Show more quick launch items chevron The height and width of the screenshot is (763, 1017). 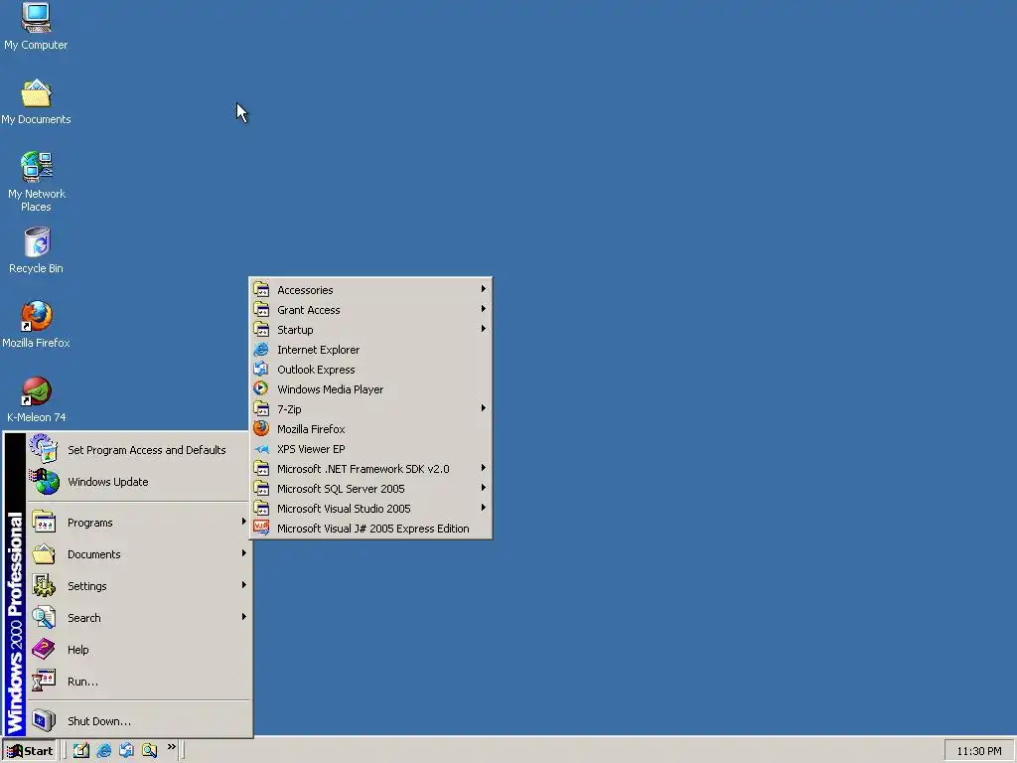pos(171,747)
